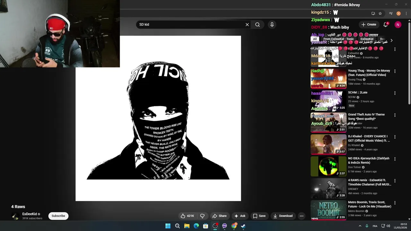Open Microsoft Edge from taskbar
Image resolution: width=411 pixels, height=231 pixels.
pyautogui.click(x=196, y=226)
